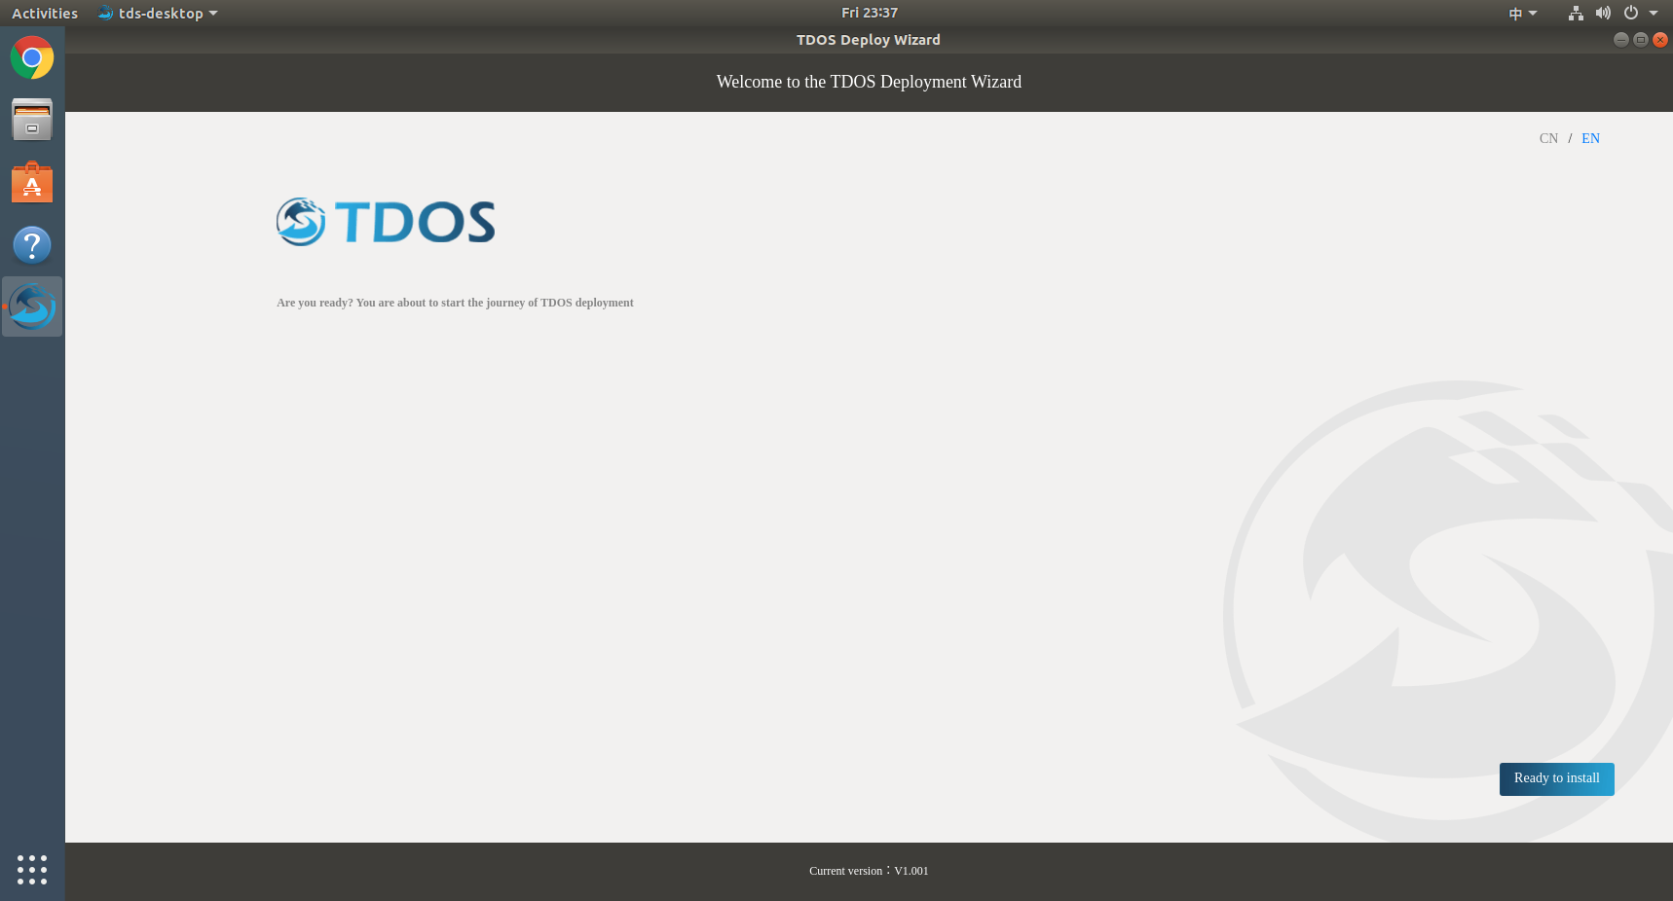Viewport: 1673px width, 901px height.
Task: Open the power icon in top bar
Action: (x=1631, y=13)
